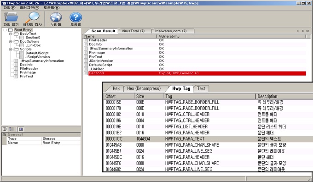Click the Size column header
The width and height of the screenshot is (313, 182).
pos(149,96)
